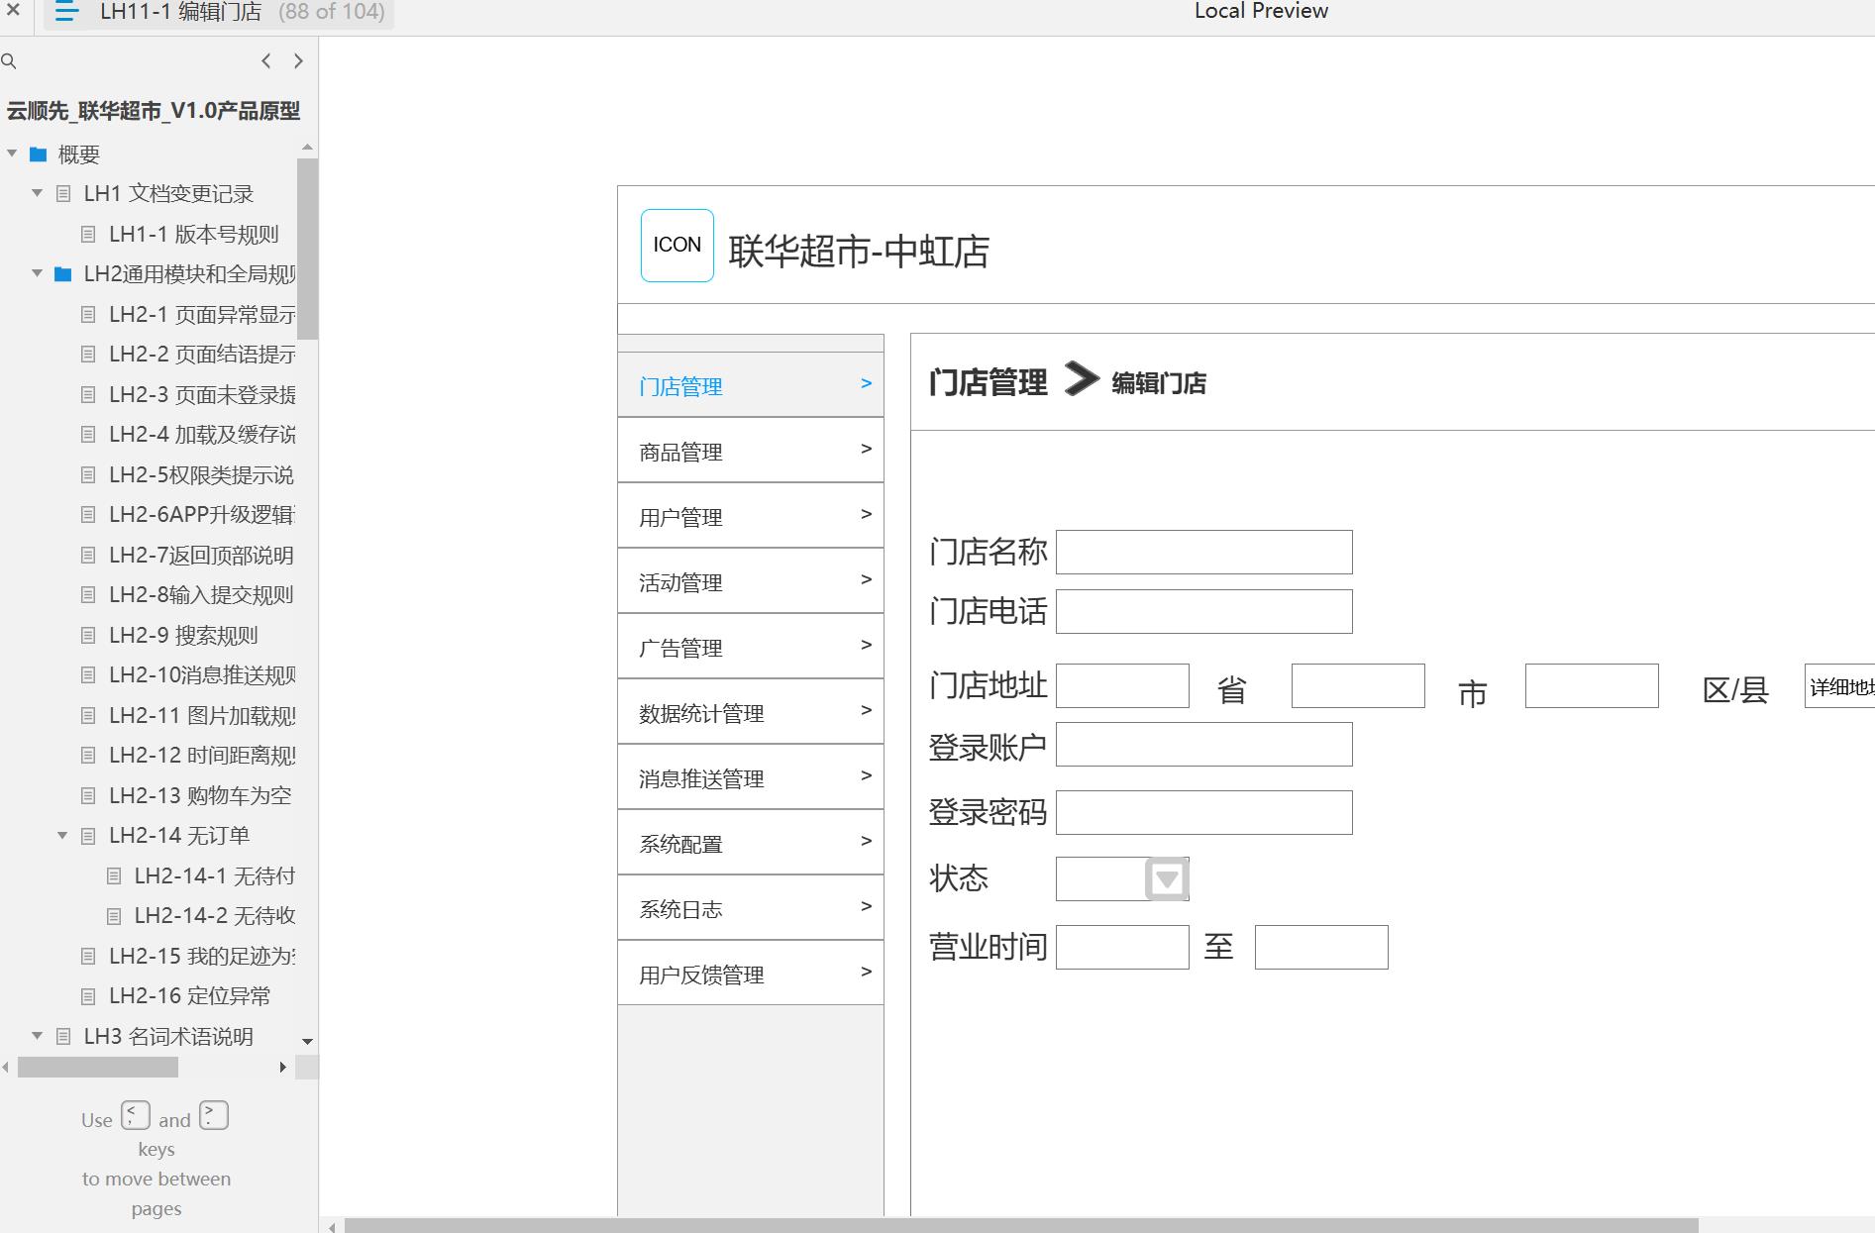Open page LH2-10消息推送规则

click(202, 675)
